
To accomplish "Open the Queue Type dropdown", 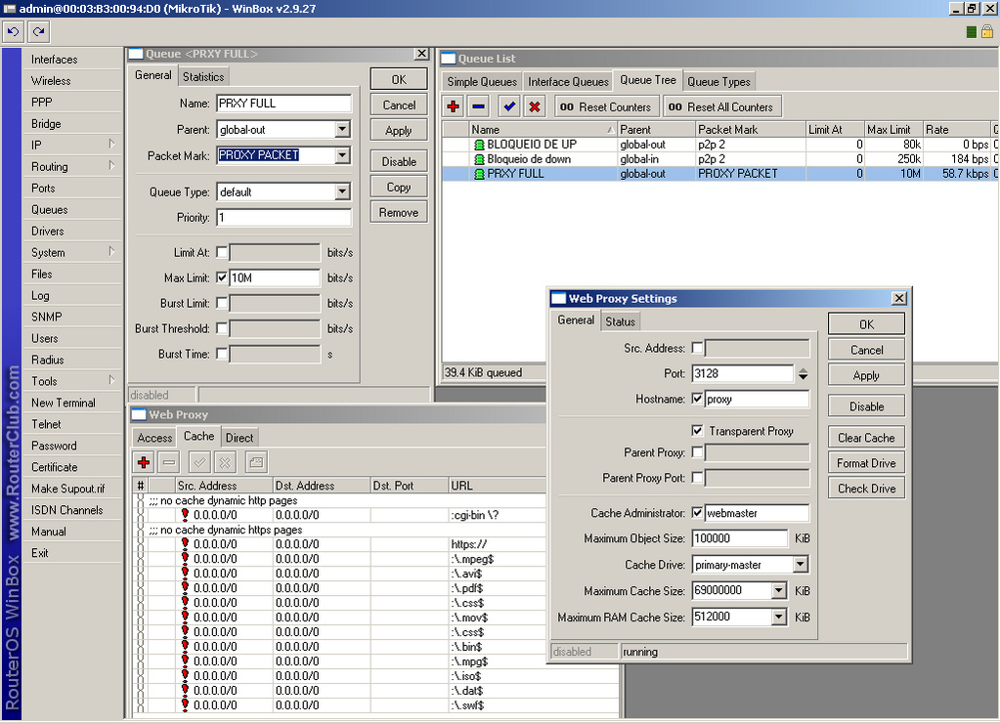I will click(342, 192).
